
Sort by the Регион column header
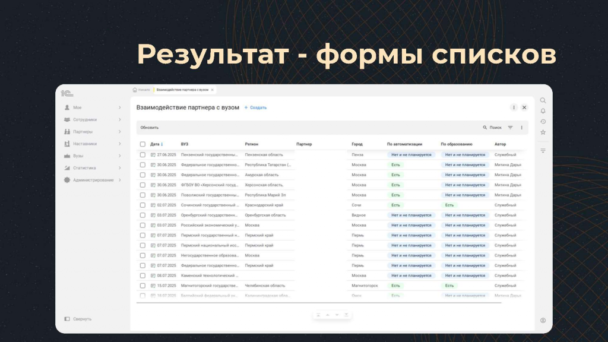click(x=251, y=144)
